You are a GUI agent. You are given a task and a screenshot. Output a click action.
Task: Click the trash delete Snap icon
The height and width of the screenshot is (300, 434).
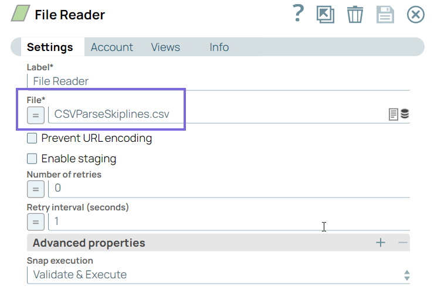click(355, 14)
